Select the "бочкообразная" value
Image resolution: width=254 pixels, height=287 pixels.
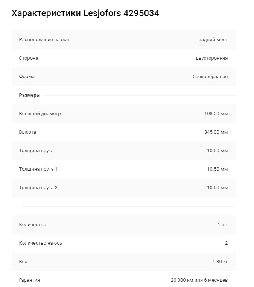coord(210,77)
